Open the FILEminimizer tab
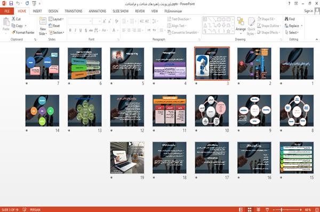The width and height of the screenshot is (320, 212). (x=173, y=11)
